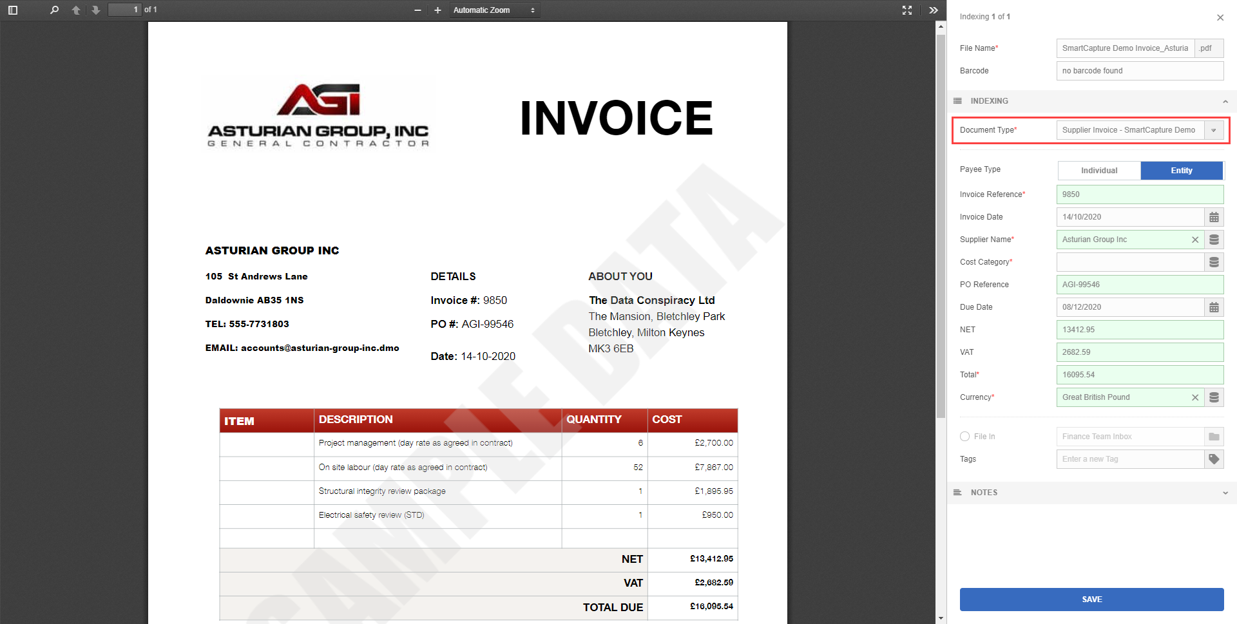Collapse the INDEXING section
The height and width of the screenshot is (624, 1237).
(1225, 101)
